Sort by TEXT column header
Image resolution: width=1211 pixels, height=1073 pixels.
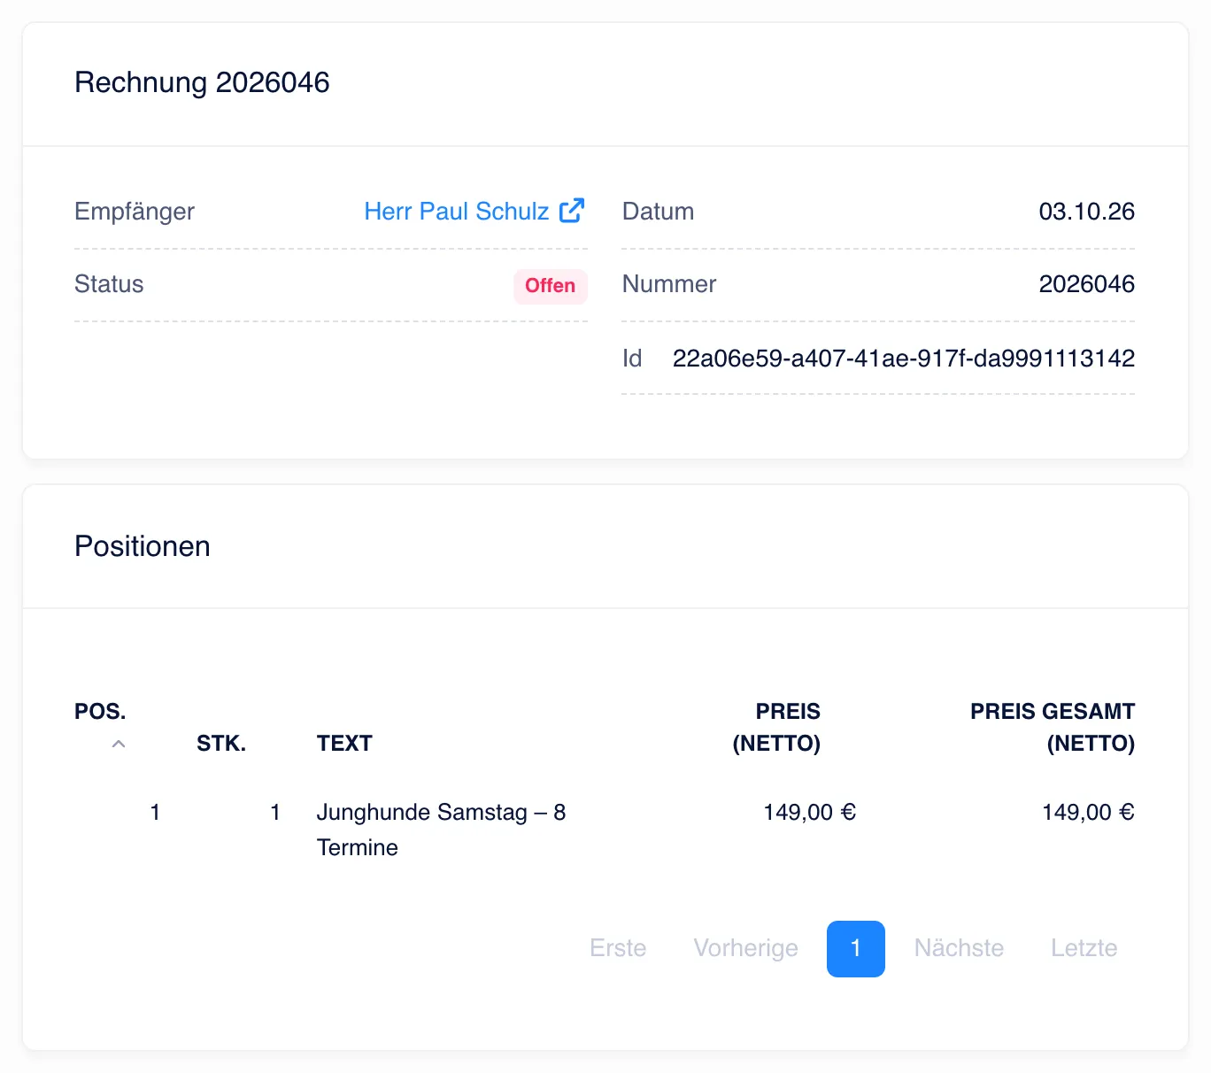click(344, 744)
